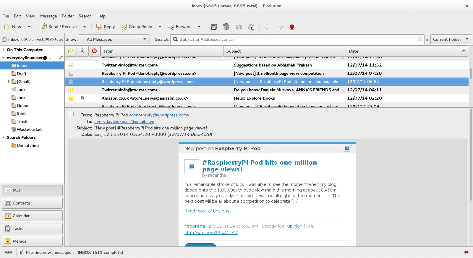Expand the [Gmail] folder tree
The height and width of the screenshot is (258, 473).
(x=9, y=82)
